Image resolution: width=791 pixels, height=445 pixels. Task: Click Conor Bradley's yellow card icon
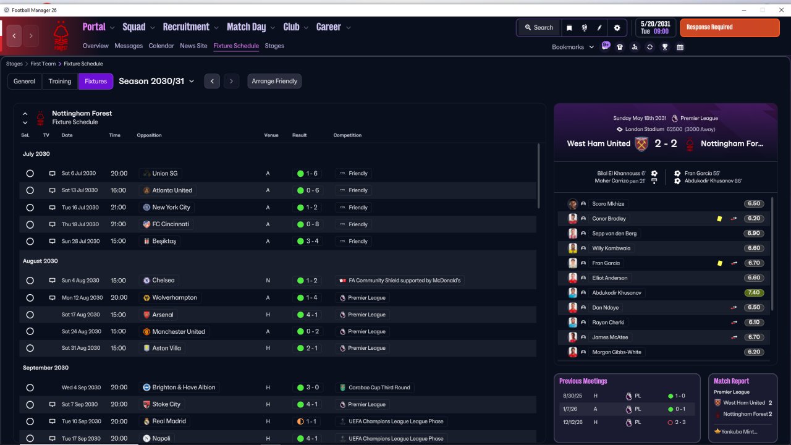pyautogui.click(x=719, y=219)
